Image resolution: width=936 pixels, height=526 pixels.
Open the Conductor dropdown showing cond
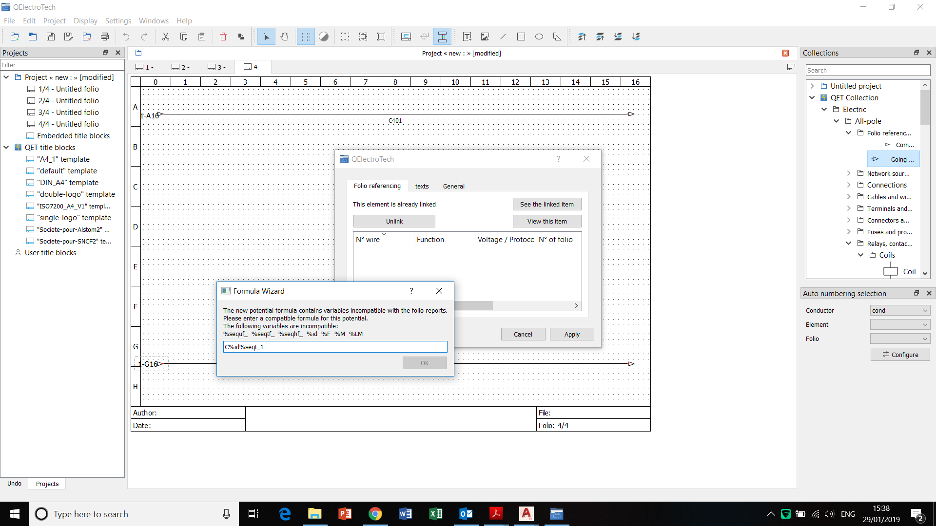coord(900,310)
